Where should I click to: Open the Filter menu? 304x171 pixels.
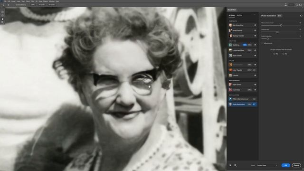[33, 1]
